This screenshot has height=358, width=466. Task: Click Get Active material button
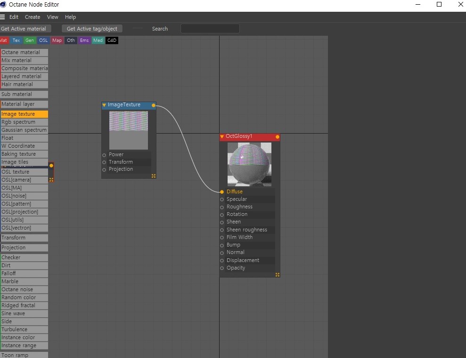(x=25, y=29)
